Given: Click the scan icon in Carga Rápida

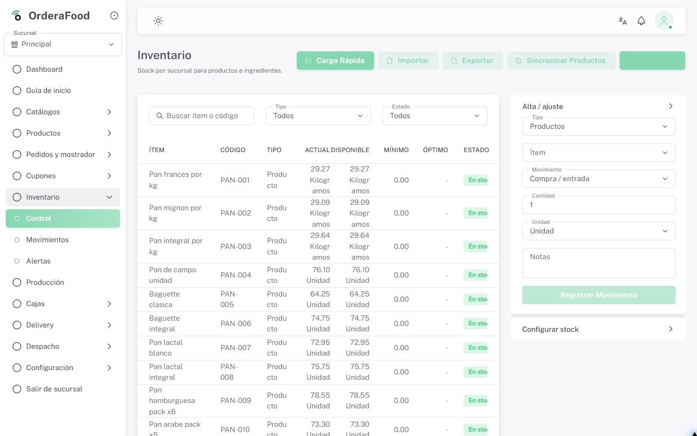Looking at the screenshot, I should point(308,61).
